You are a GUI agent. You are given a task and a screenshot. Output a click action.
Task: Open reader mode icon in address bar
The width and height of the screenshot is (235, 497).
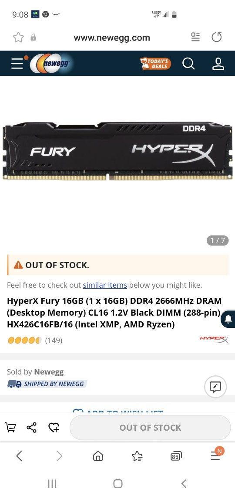195,37
